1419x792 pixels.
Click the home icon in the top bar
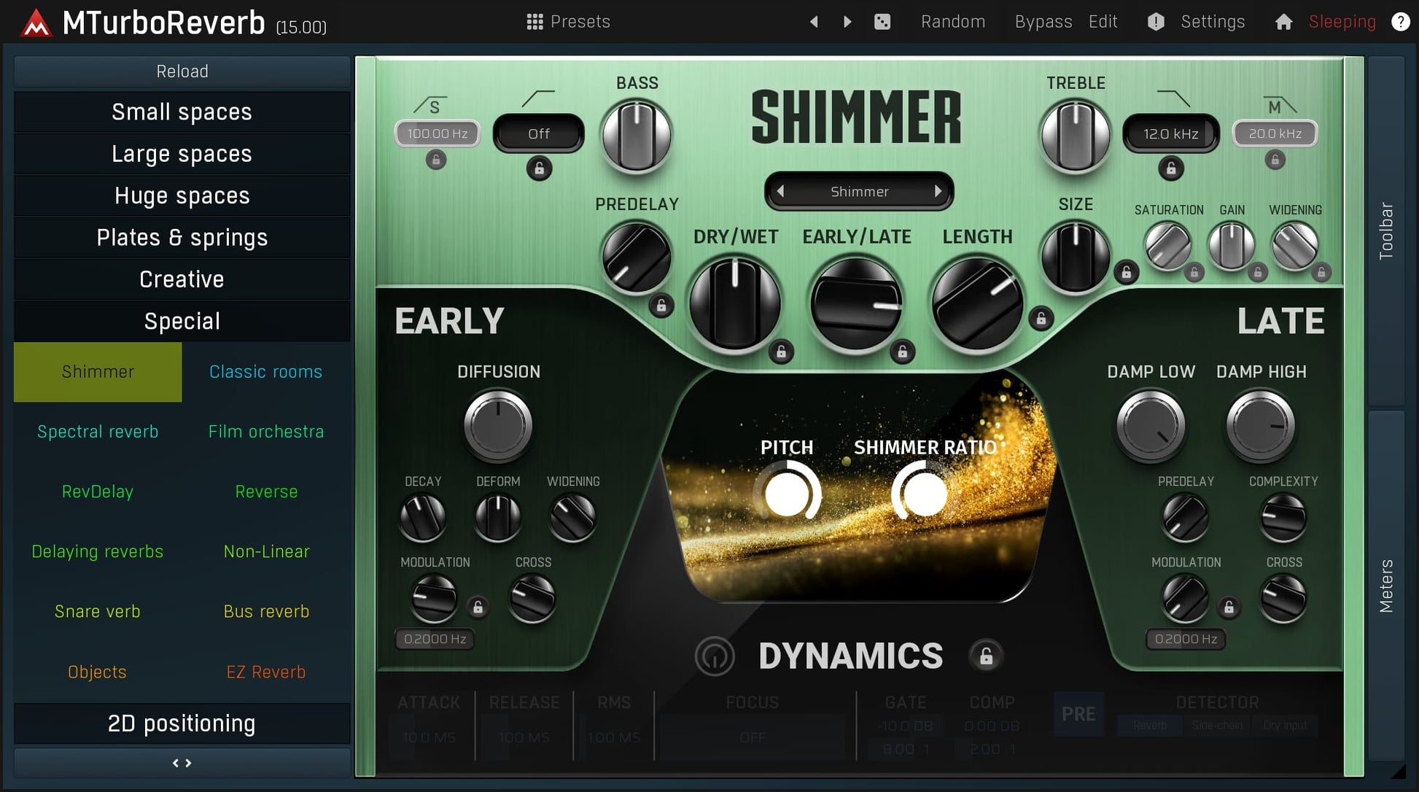(x=1283, y=22)
